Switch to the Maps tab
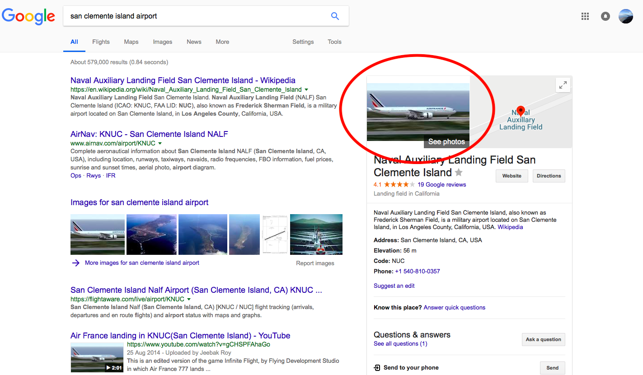This screenshot has width=643, height=375. click(x=131, y=42)
